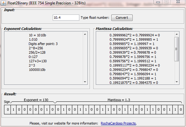
Task: Select 'Digits after point: 3' line
Action: click(x=43, y=44)
